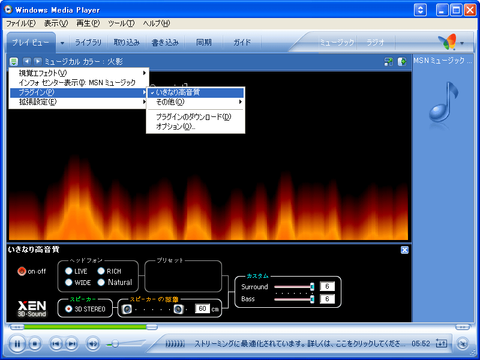Image resolution: width=480 pixels, height=360 pixels.
Task: Open the ミュージック online store tab
Action: click(x=337, y=43)
